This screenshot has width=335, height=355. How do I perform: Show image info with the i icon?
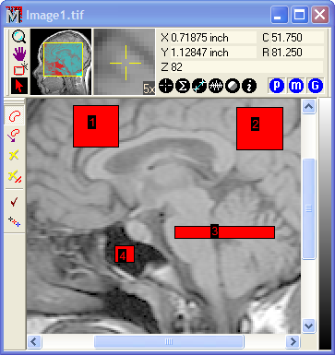[x=249, y=86]
